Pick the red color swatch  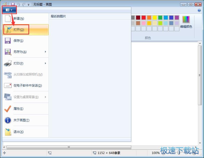[x=144, y=17]
